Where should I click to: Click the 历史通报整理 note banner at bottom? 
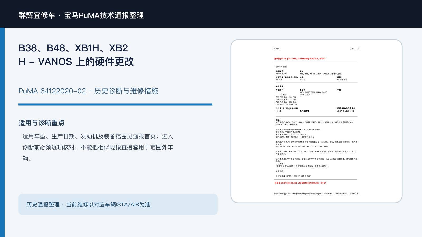(x=118, y=204)
